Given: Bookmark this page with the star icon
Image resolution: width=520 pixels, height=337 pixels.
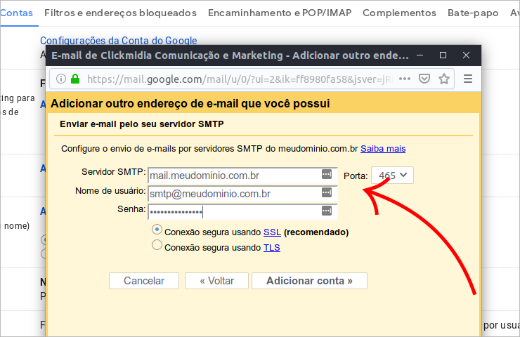Looking at the screenshot, I should coord(443,79).
